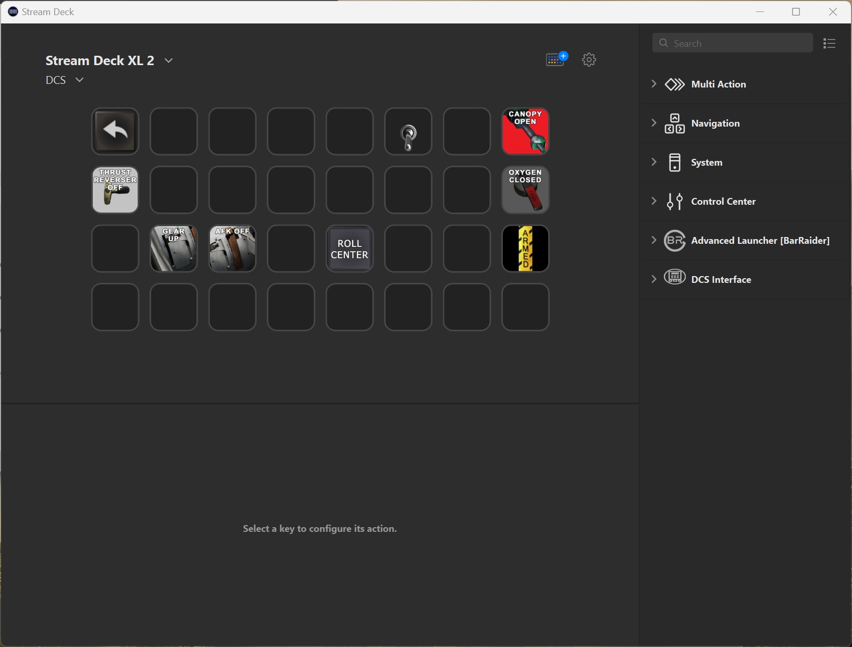Click the toggle switch key icon
This screenshot has height=647, width=852.
pos(408,131)
